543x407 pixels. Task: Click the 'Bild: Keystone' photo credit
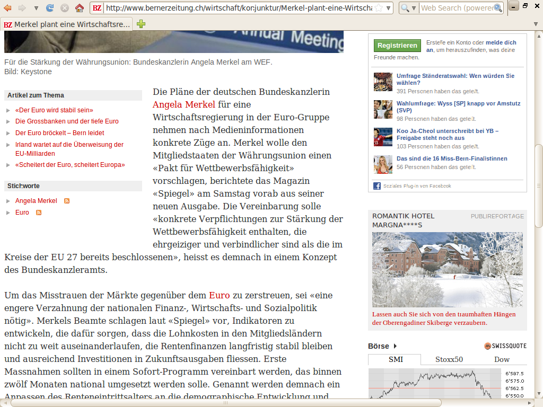click(28, 72)
